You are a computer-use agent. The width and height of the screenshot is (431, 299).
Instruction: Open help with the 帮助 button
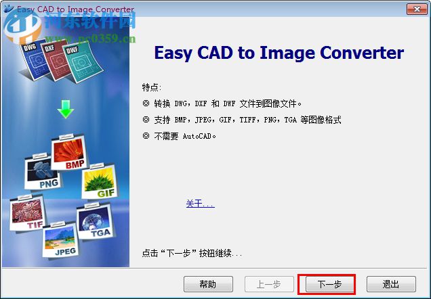click(208, 284)
